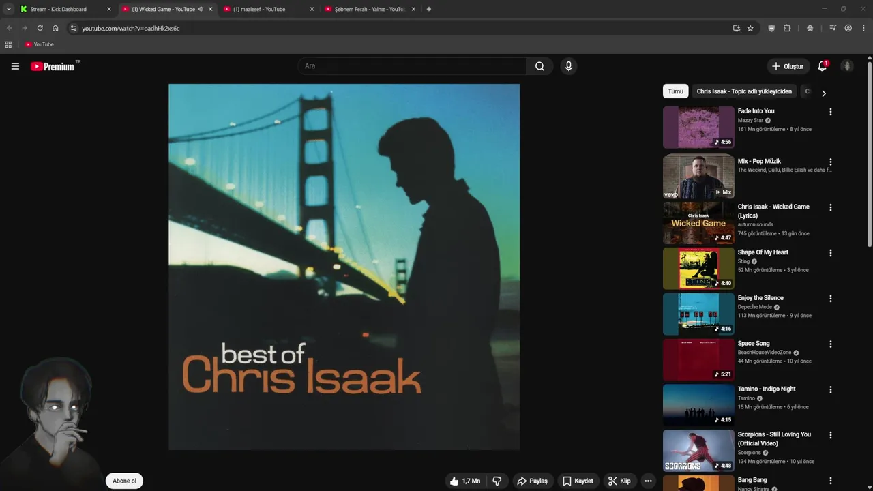
Task: Open Tamino - Indigo Night thumbnail
Action: [x=698, y=405]
